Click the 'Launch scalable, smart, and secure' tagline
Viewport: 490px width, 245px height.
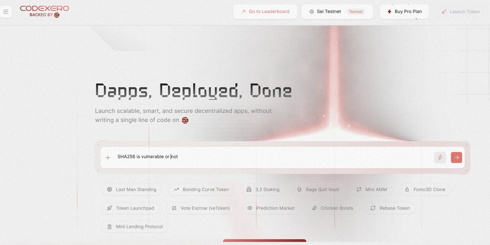pos(183,116)
